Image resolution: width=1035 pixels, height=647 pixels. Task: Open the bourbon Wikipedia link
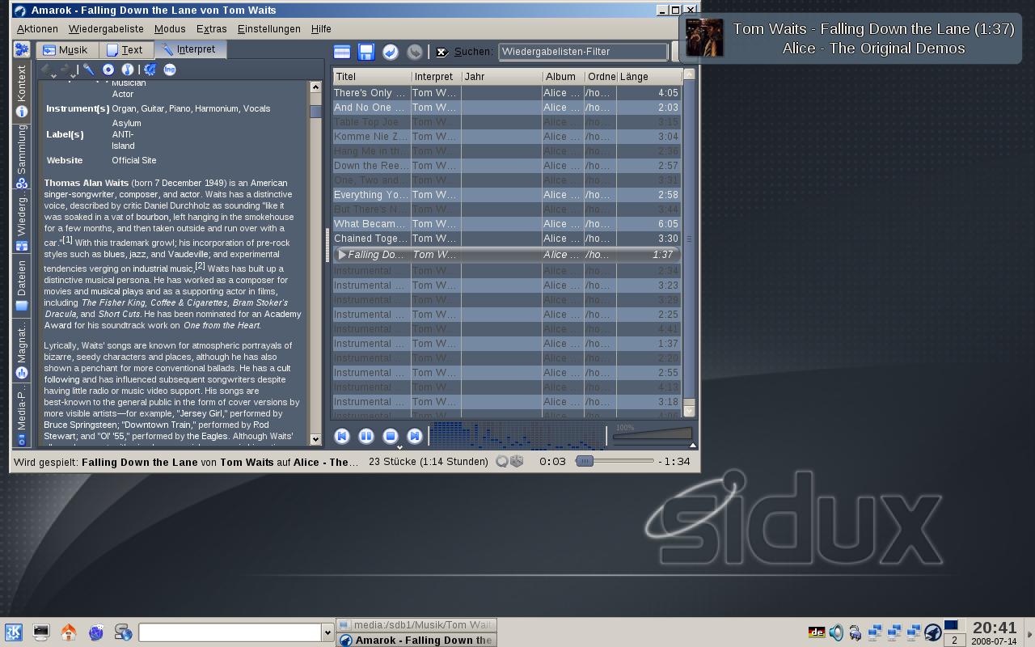(152, 217)
